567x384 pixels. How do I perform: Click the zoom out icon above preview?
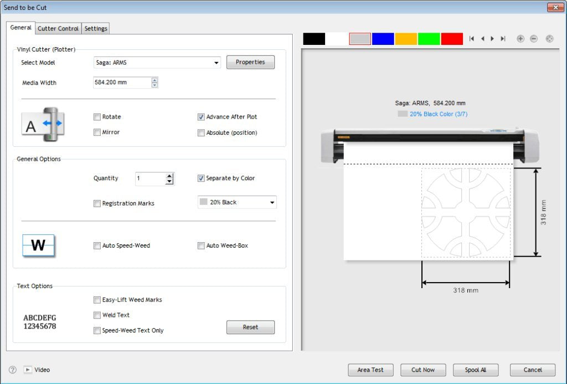pyautogui.click(x=533, y=38)
